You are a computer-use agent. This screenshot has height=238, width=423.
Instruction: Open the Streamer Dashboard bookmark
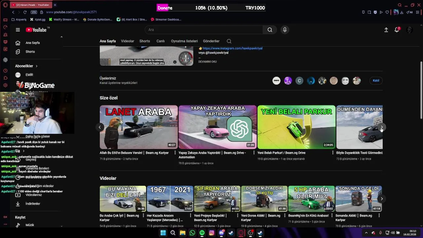coord(166,20)
